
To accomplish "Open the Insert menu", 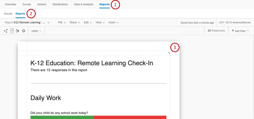I will [x=114, y=22].
